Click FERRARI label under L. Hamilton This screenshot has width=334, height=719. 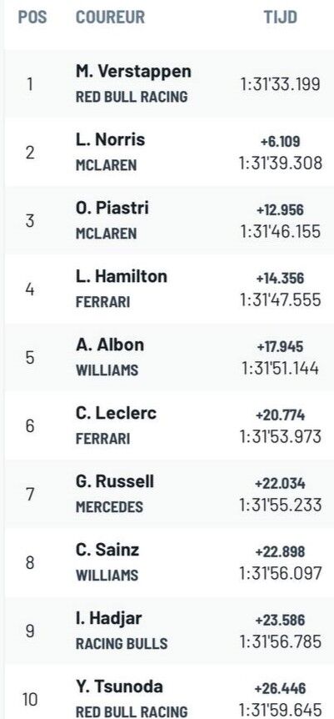(x=102, y=302)
